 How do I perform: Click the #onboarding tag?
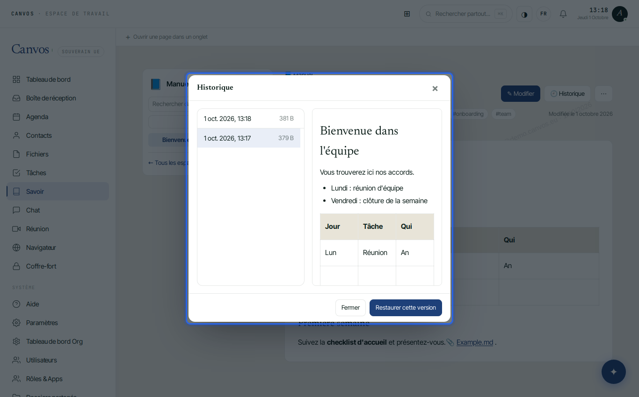coord(468,114)
